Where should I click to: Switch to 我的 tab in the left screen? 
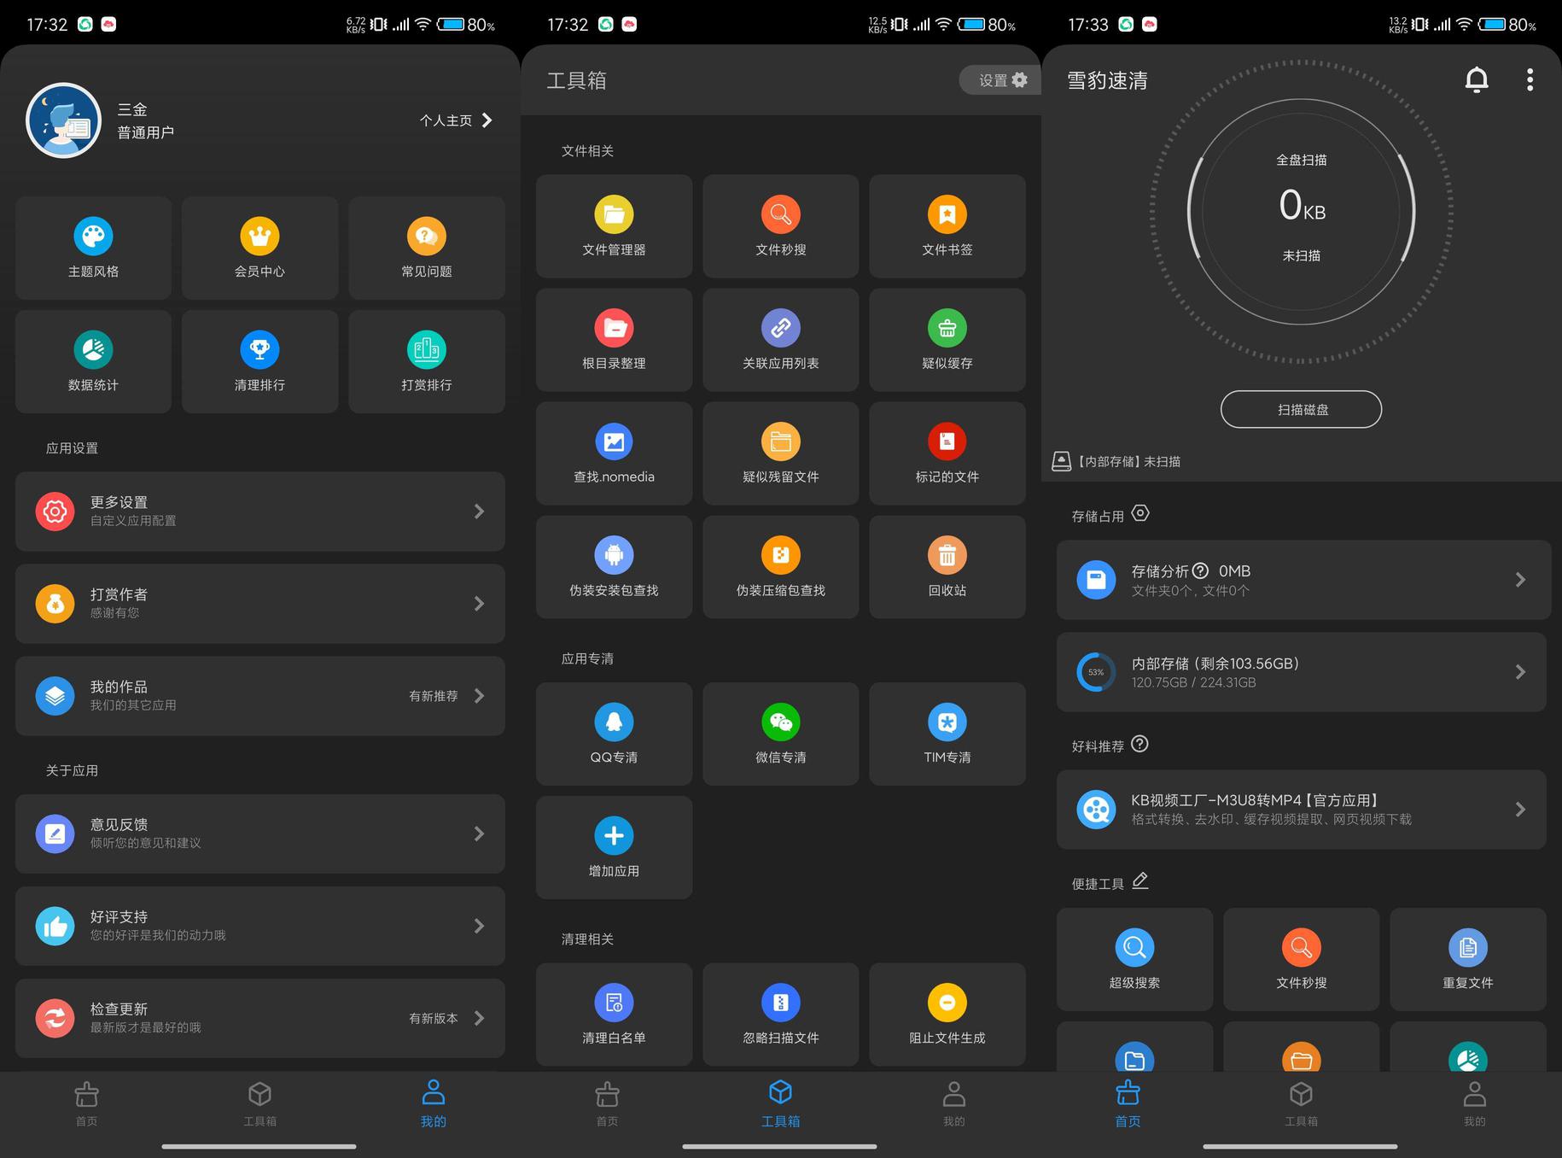433,1103
